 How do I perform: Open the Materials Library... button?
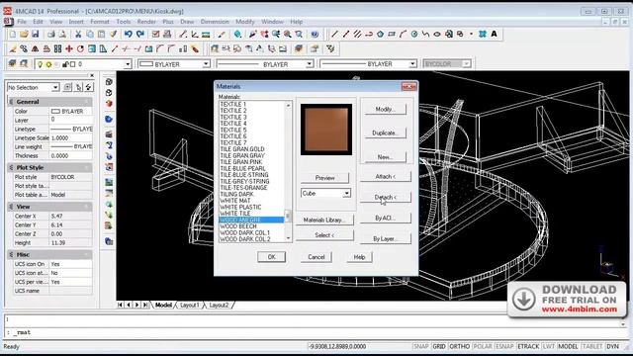click(x=324, y=220)
